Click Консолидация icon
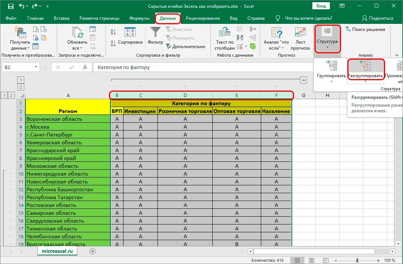Viewport: 403px width, 264px height. 253,29
